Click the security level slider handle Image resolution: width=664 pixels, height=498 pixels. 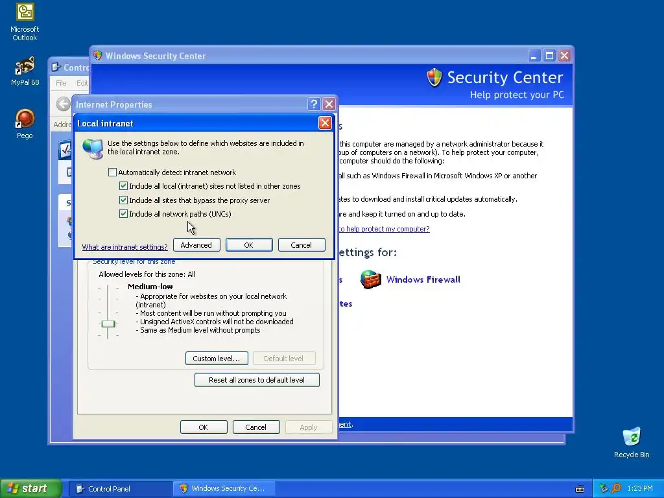tap(108, 324)
